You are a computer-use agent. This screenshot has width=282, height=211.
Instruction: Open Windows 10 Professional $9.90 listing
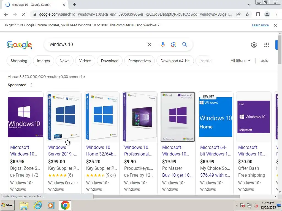[138, 151]
